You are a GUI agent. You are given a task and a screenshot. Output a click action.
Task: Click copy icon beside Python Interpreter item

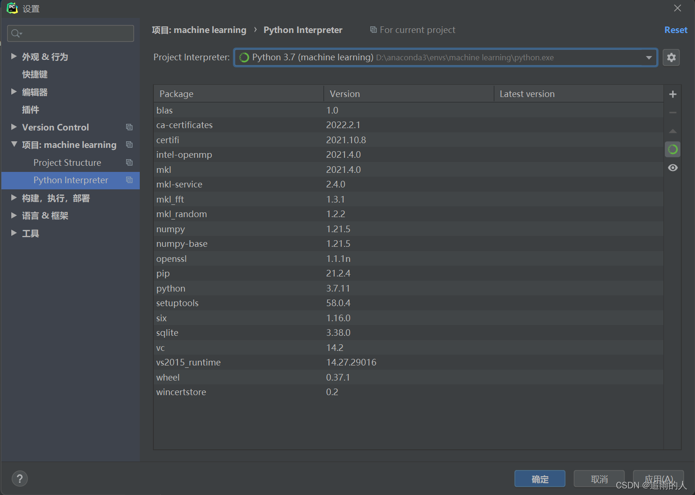[129, 180]
